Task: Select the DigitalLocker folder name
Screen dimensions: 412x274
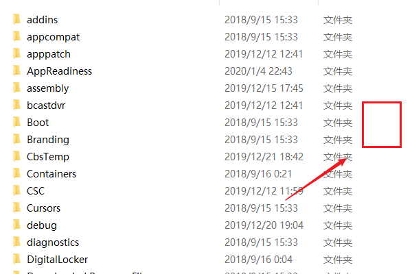Action: tap(57, 260)
